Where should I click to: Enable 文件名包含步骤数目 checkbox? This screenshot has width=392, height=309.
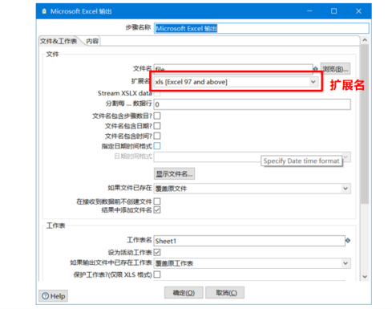tap(157, 116)
